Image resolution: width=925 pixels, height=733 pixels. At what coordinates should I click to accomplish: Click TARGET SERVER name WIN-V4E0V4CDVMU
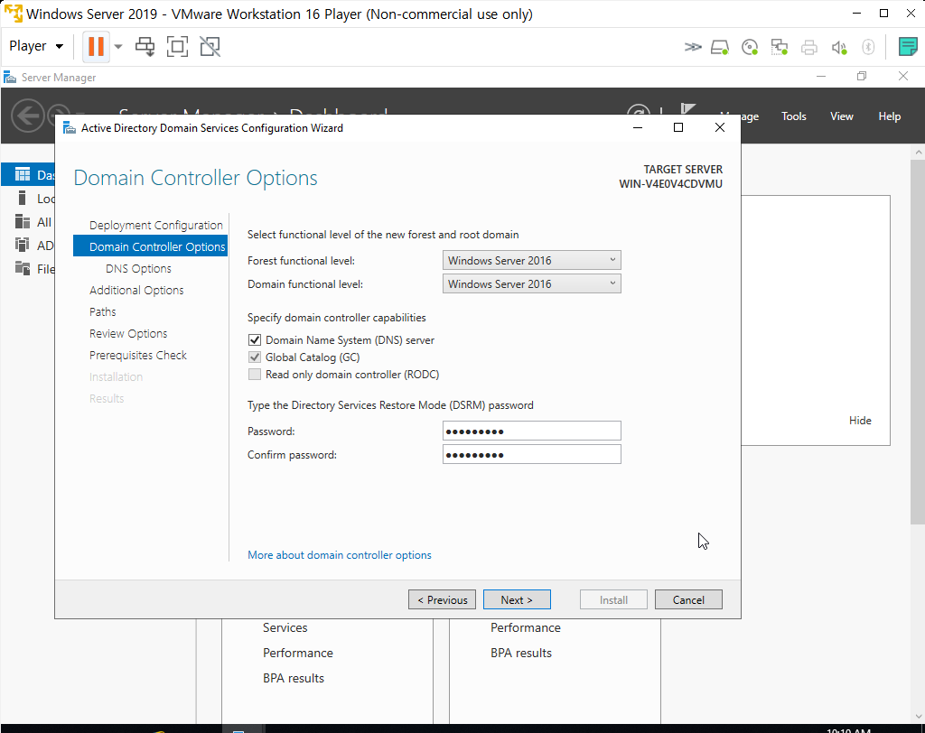670,183
